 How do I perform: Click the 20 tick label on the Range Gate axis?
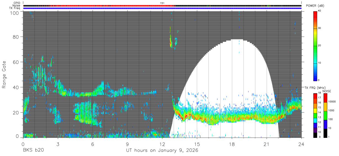tap(16, 113)
